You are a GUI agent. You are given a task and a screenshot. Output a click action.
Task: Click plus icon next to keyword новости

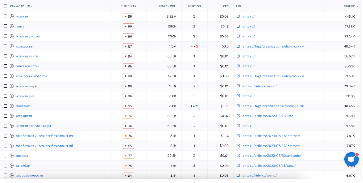click(x=11, y=17)
